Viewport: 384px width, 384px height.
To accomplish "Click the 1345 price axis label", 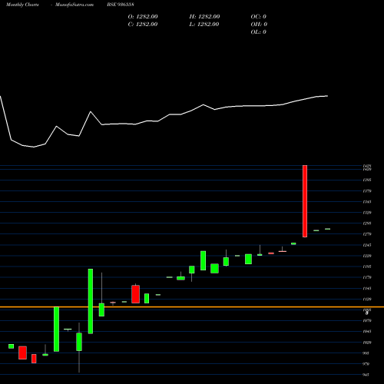I will [x=367, y=202].
